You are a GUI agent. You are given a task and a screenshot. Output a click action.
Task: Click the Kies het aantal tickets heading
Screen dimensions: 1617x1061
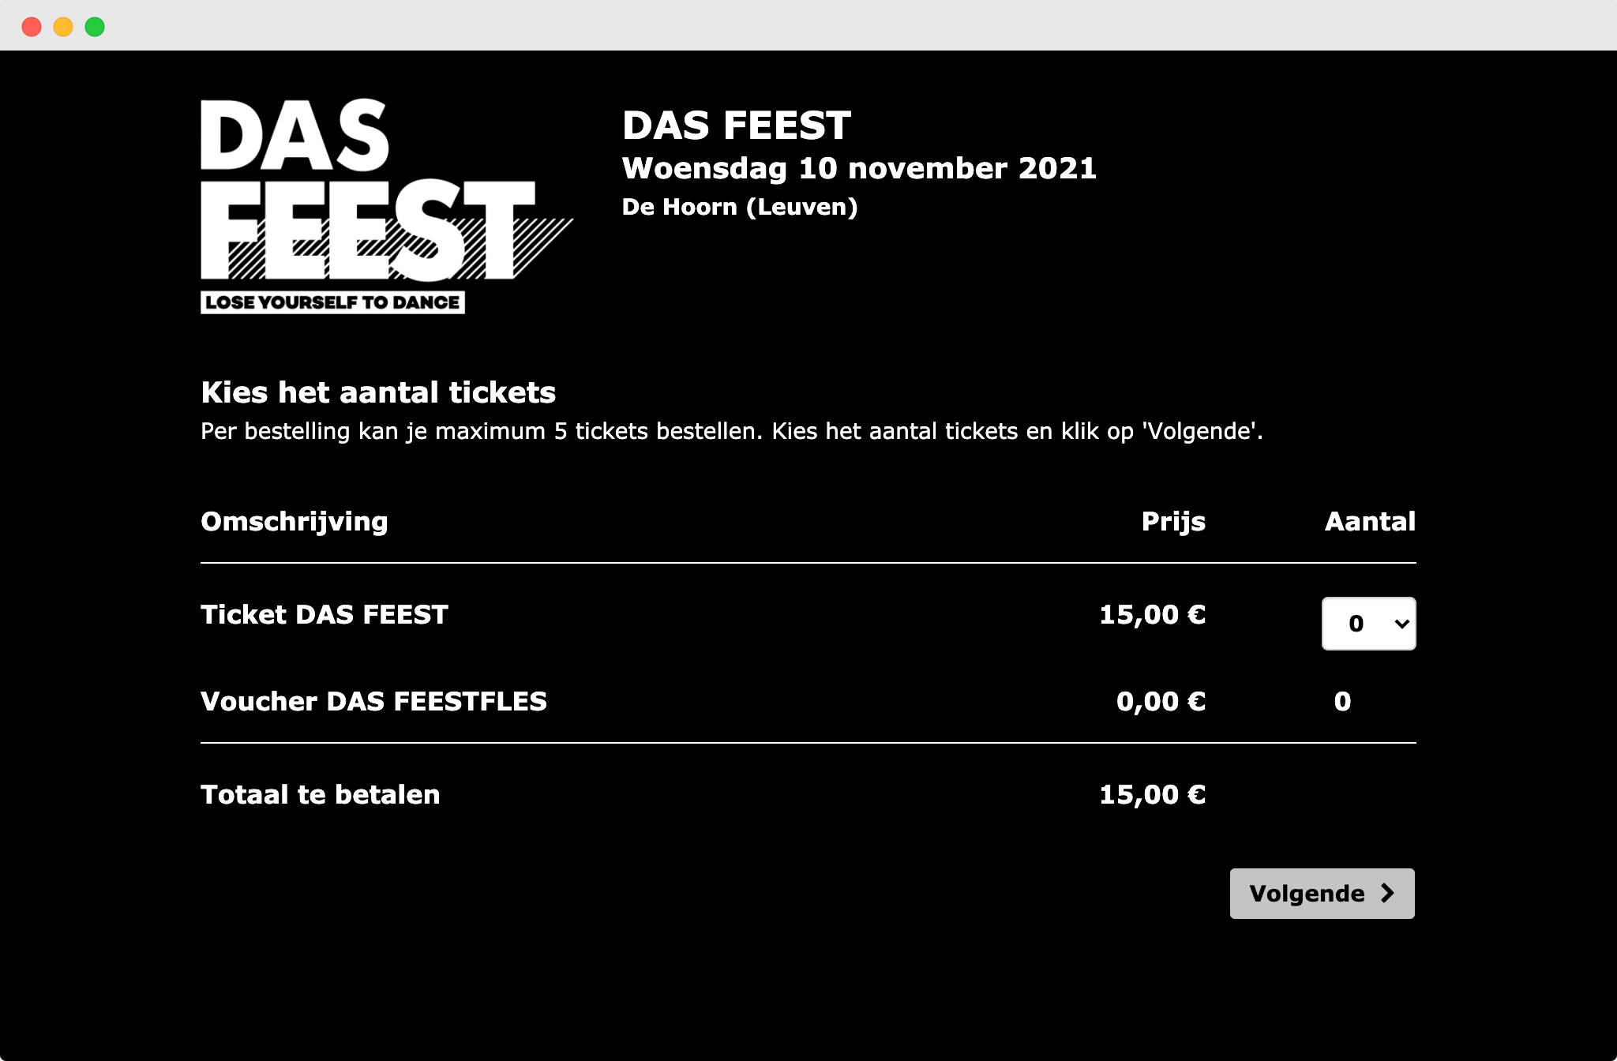(378, 392)
